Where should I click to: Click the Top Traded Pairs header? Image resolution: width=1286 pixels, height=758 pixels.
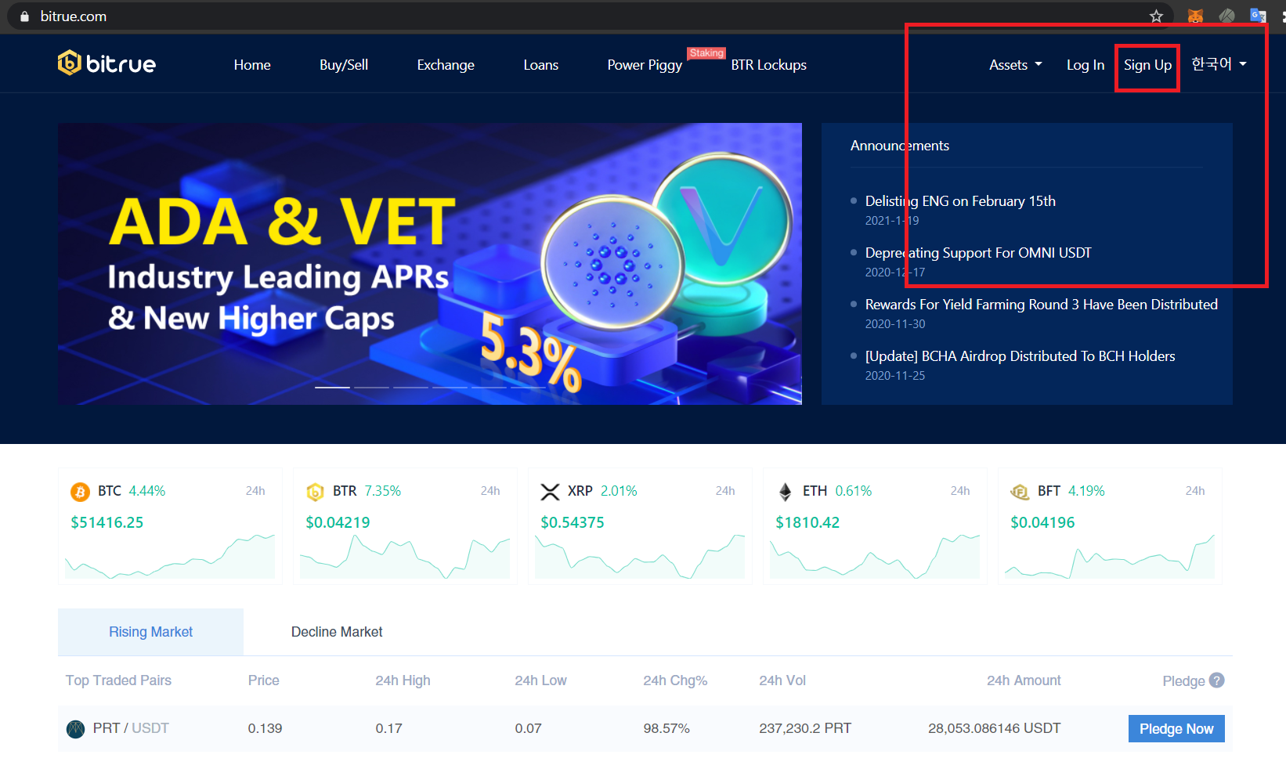(118, 680)
